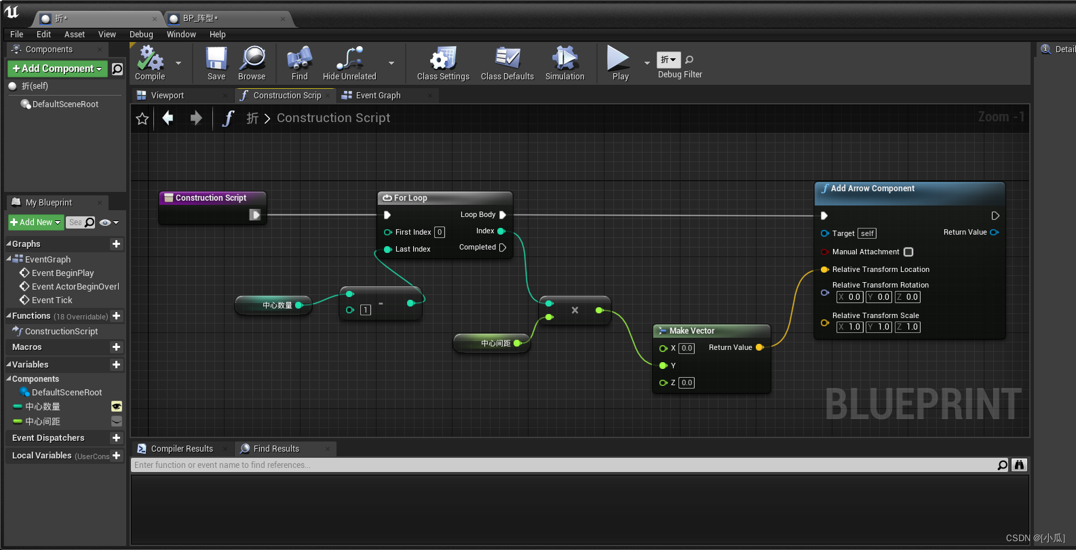Select Event Tick in graph list

coord(52,300)
